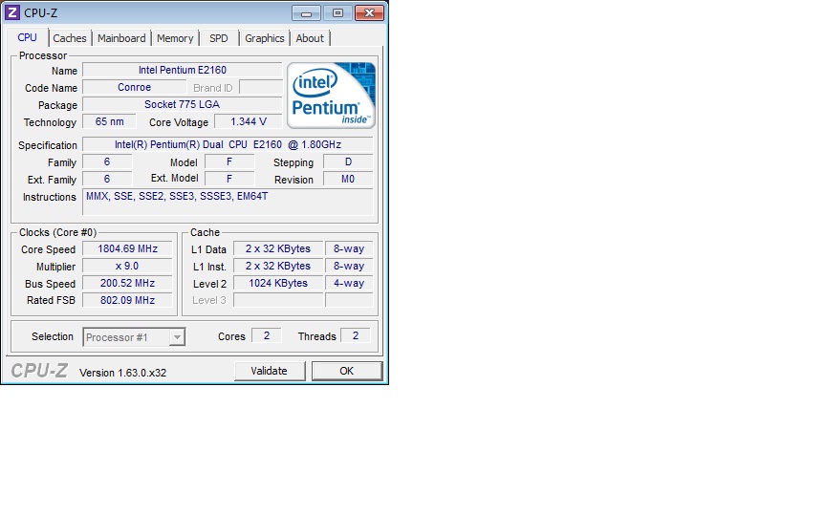This screenshot has width=826, height=516.
Task: Switch to the Mainboard tab
Action: click(121, 38)
